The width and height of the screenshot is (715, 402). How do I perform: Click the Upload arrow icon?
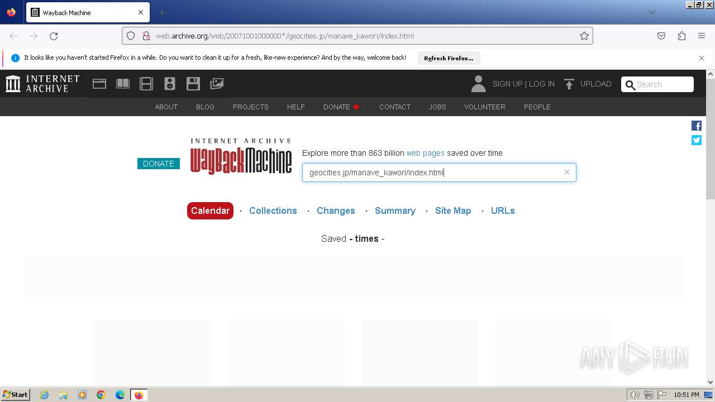(x=569, y=84)
